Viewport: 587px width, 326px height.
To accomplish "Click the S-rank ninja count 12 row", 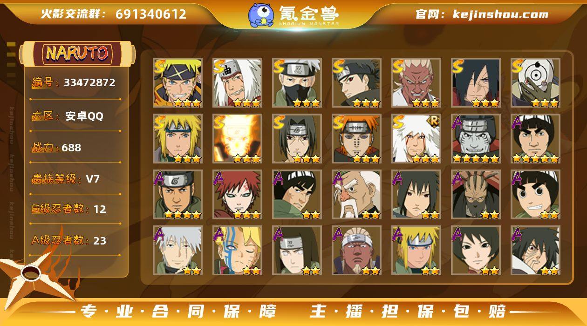I will (x=75, y=209).
